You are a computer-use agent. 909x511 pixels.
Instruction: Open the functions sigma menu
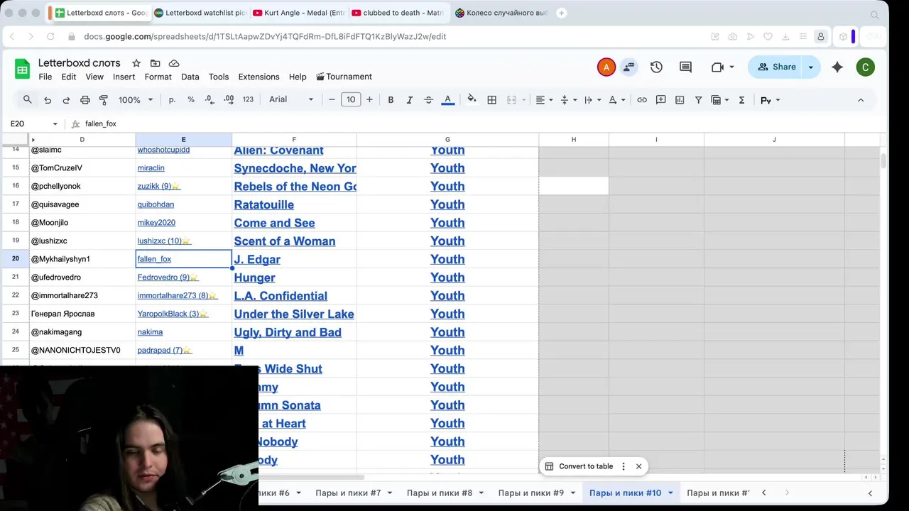[741, 100]
